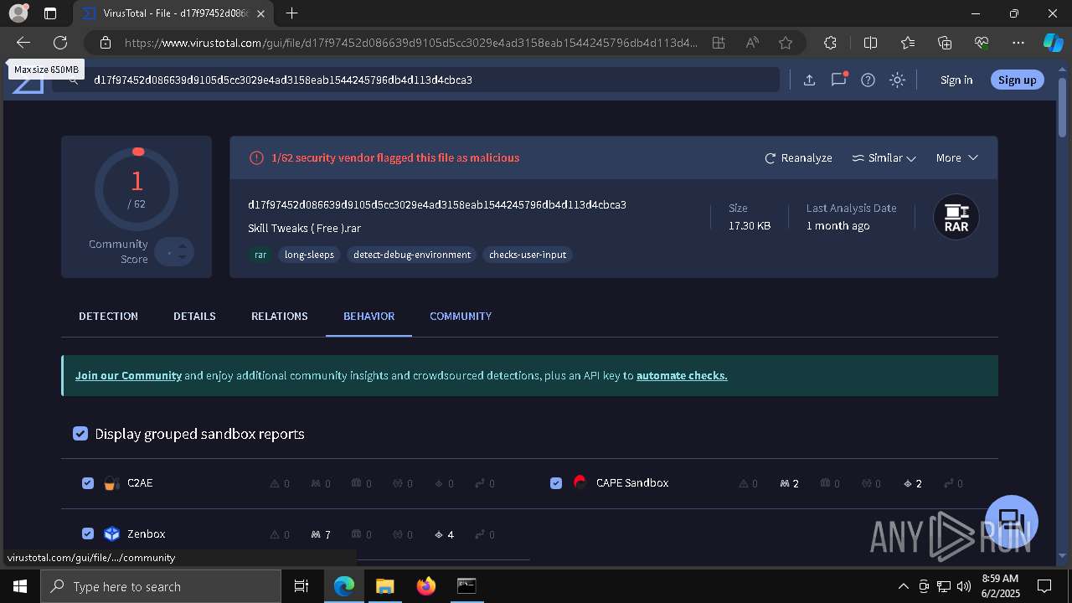Open the Copilot sidebar icon
1072x603 pixels.
click(x=1053, y=43)
